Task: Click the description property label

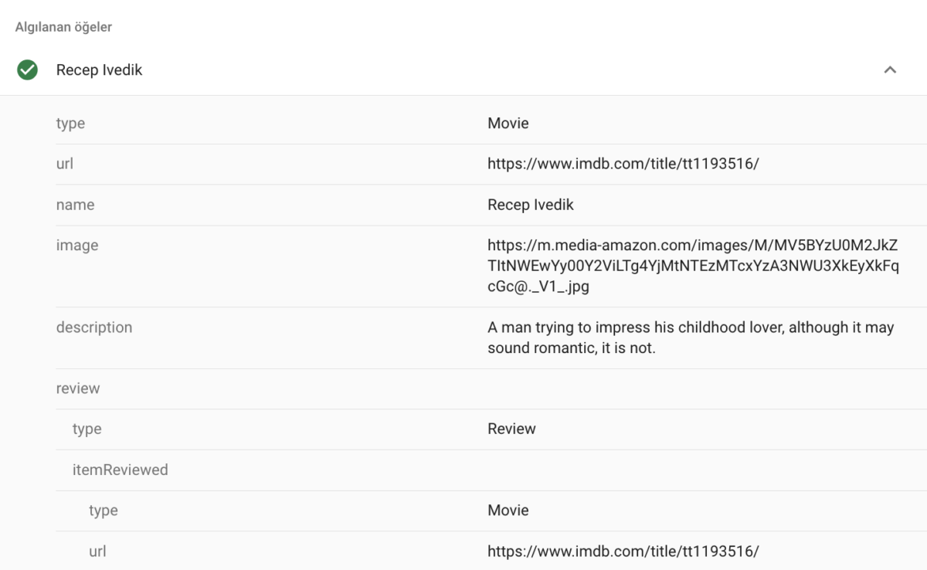Action: 93,327
